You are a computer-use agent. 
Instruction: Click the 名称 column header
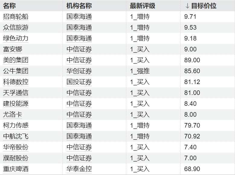tap(9, 6)
